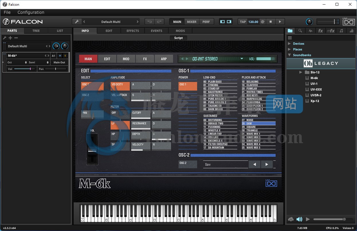Open the M-6k ARP page

click(x=164, y=59)
